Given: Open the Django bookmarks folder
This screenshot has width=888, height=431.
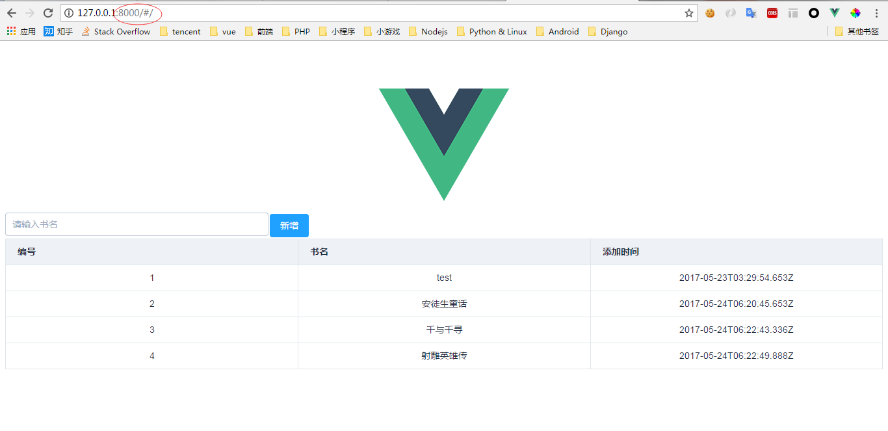Looking at the screenshot, I should coord(608,31).
